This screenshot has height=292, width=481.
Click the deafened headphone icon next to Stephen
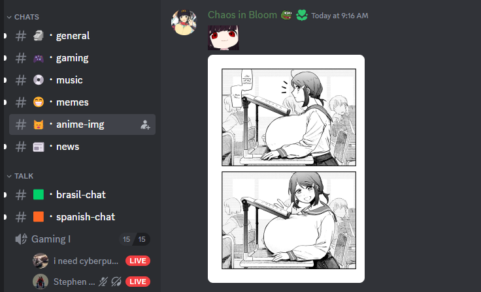(116, 282)
